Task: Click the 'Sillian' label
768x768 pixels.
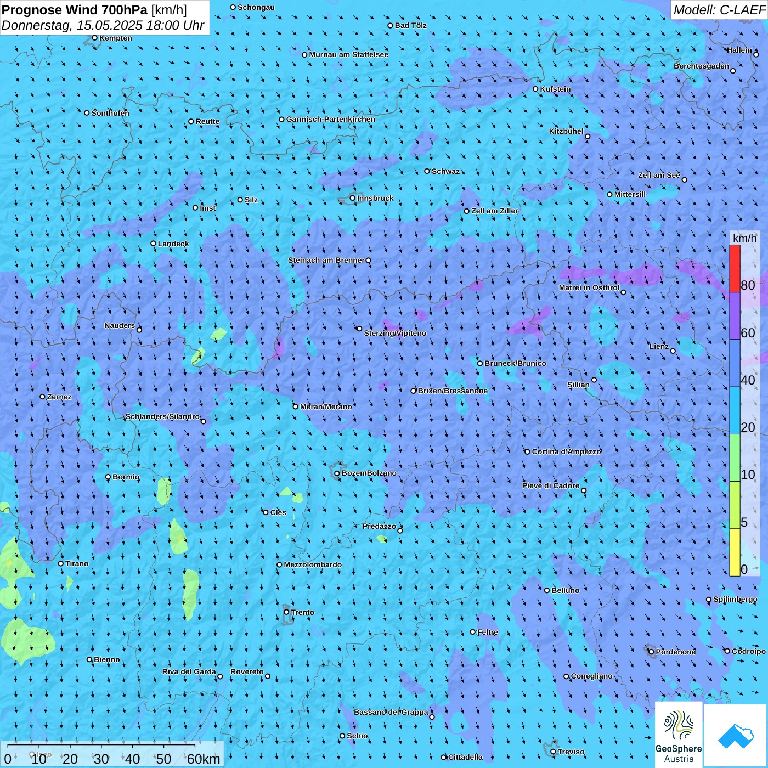Action: [578, 385]
